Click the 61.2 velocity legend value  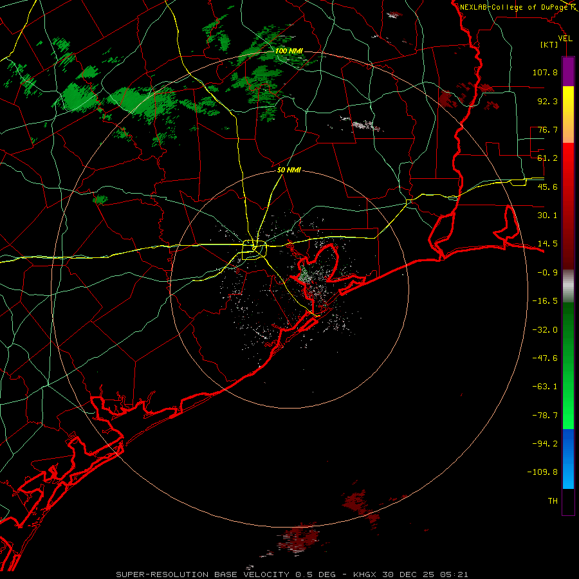(x=547, y=158)
